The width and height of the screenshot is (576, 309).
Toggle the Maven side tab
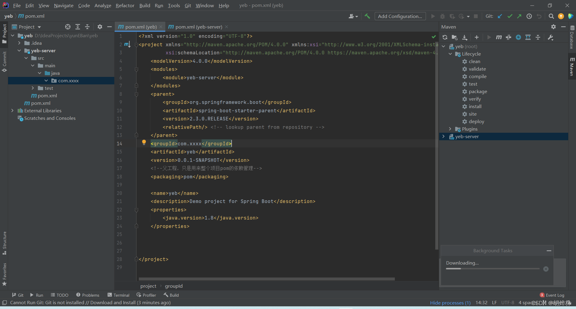pos(572,66)
